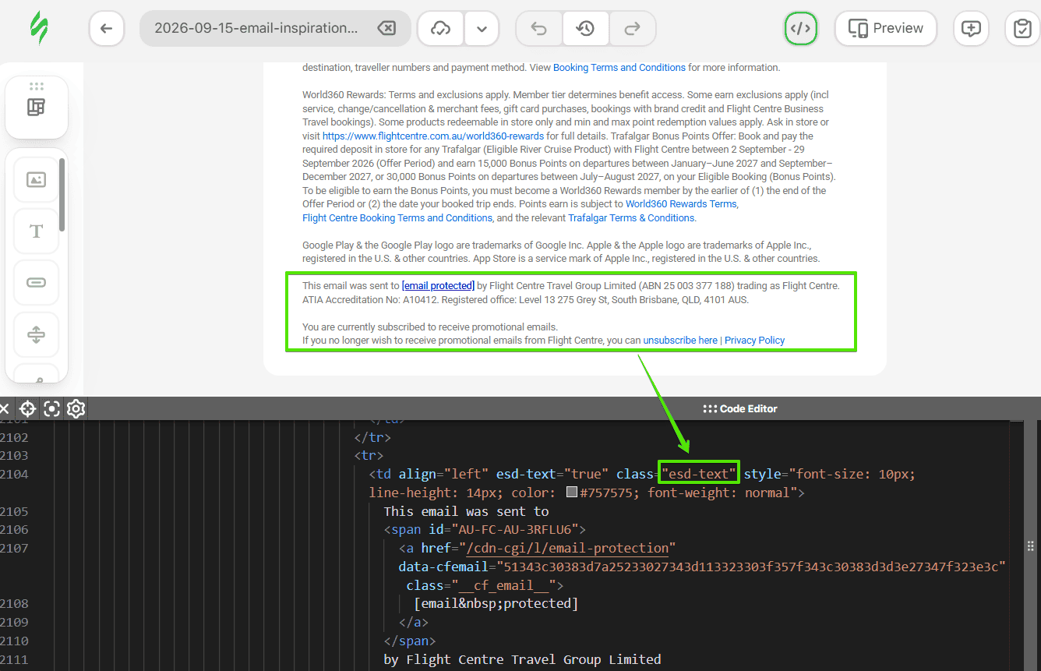Click the closing </span> tag on line 2110

pos(410,641)
